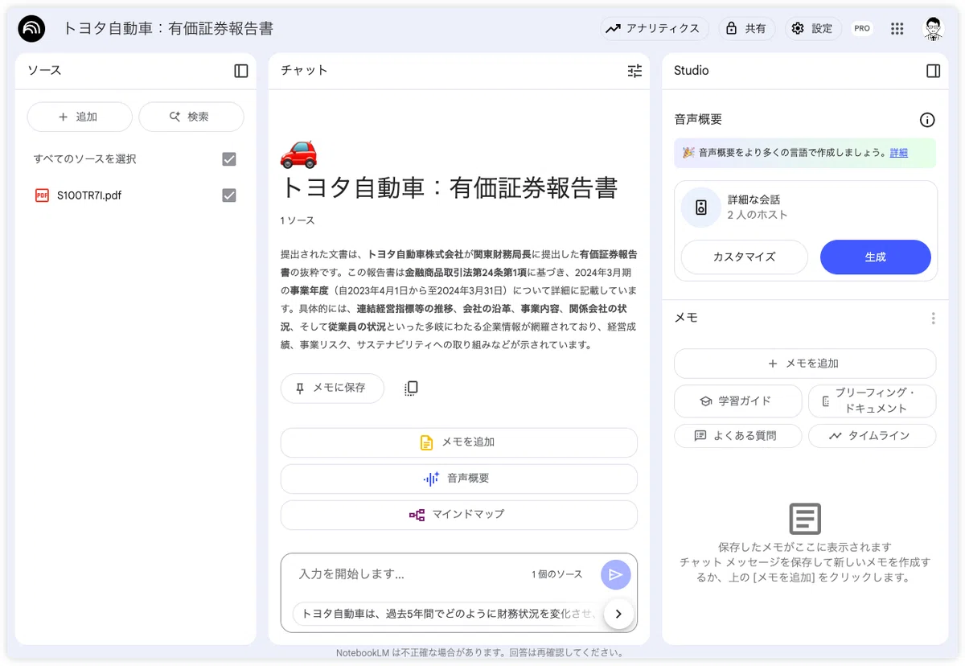Add a new source with 追加
The image size is (965, 666).
click(x=80, y=117)
